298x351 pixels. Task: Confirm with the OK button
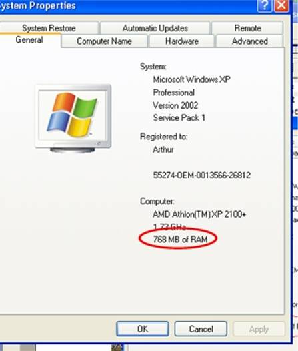143,329
